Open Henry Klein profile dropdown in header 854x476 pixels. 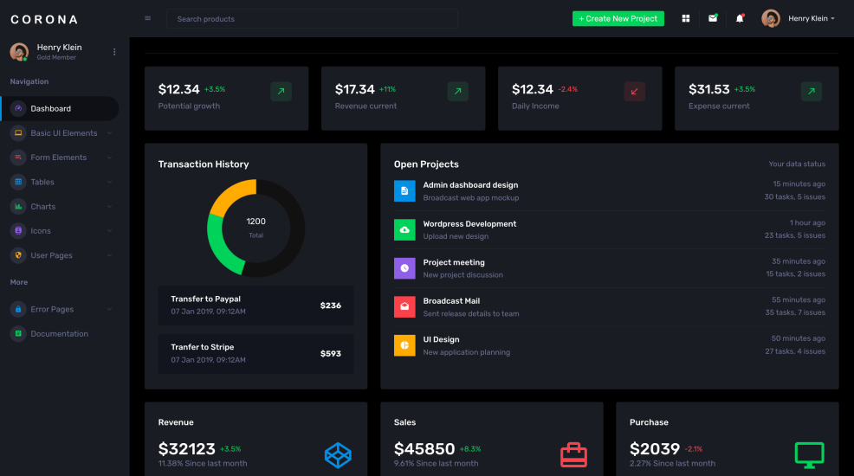pos(798,18)
